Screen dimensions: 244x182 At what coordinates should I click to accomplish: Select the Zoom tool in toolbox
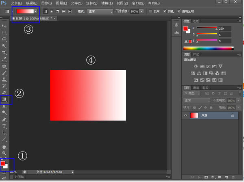4,153
